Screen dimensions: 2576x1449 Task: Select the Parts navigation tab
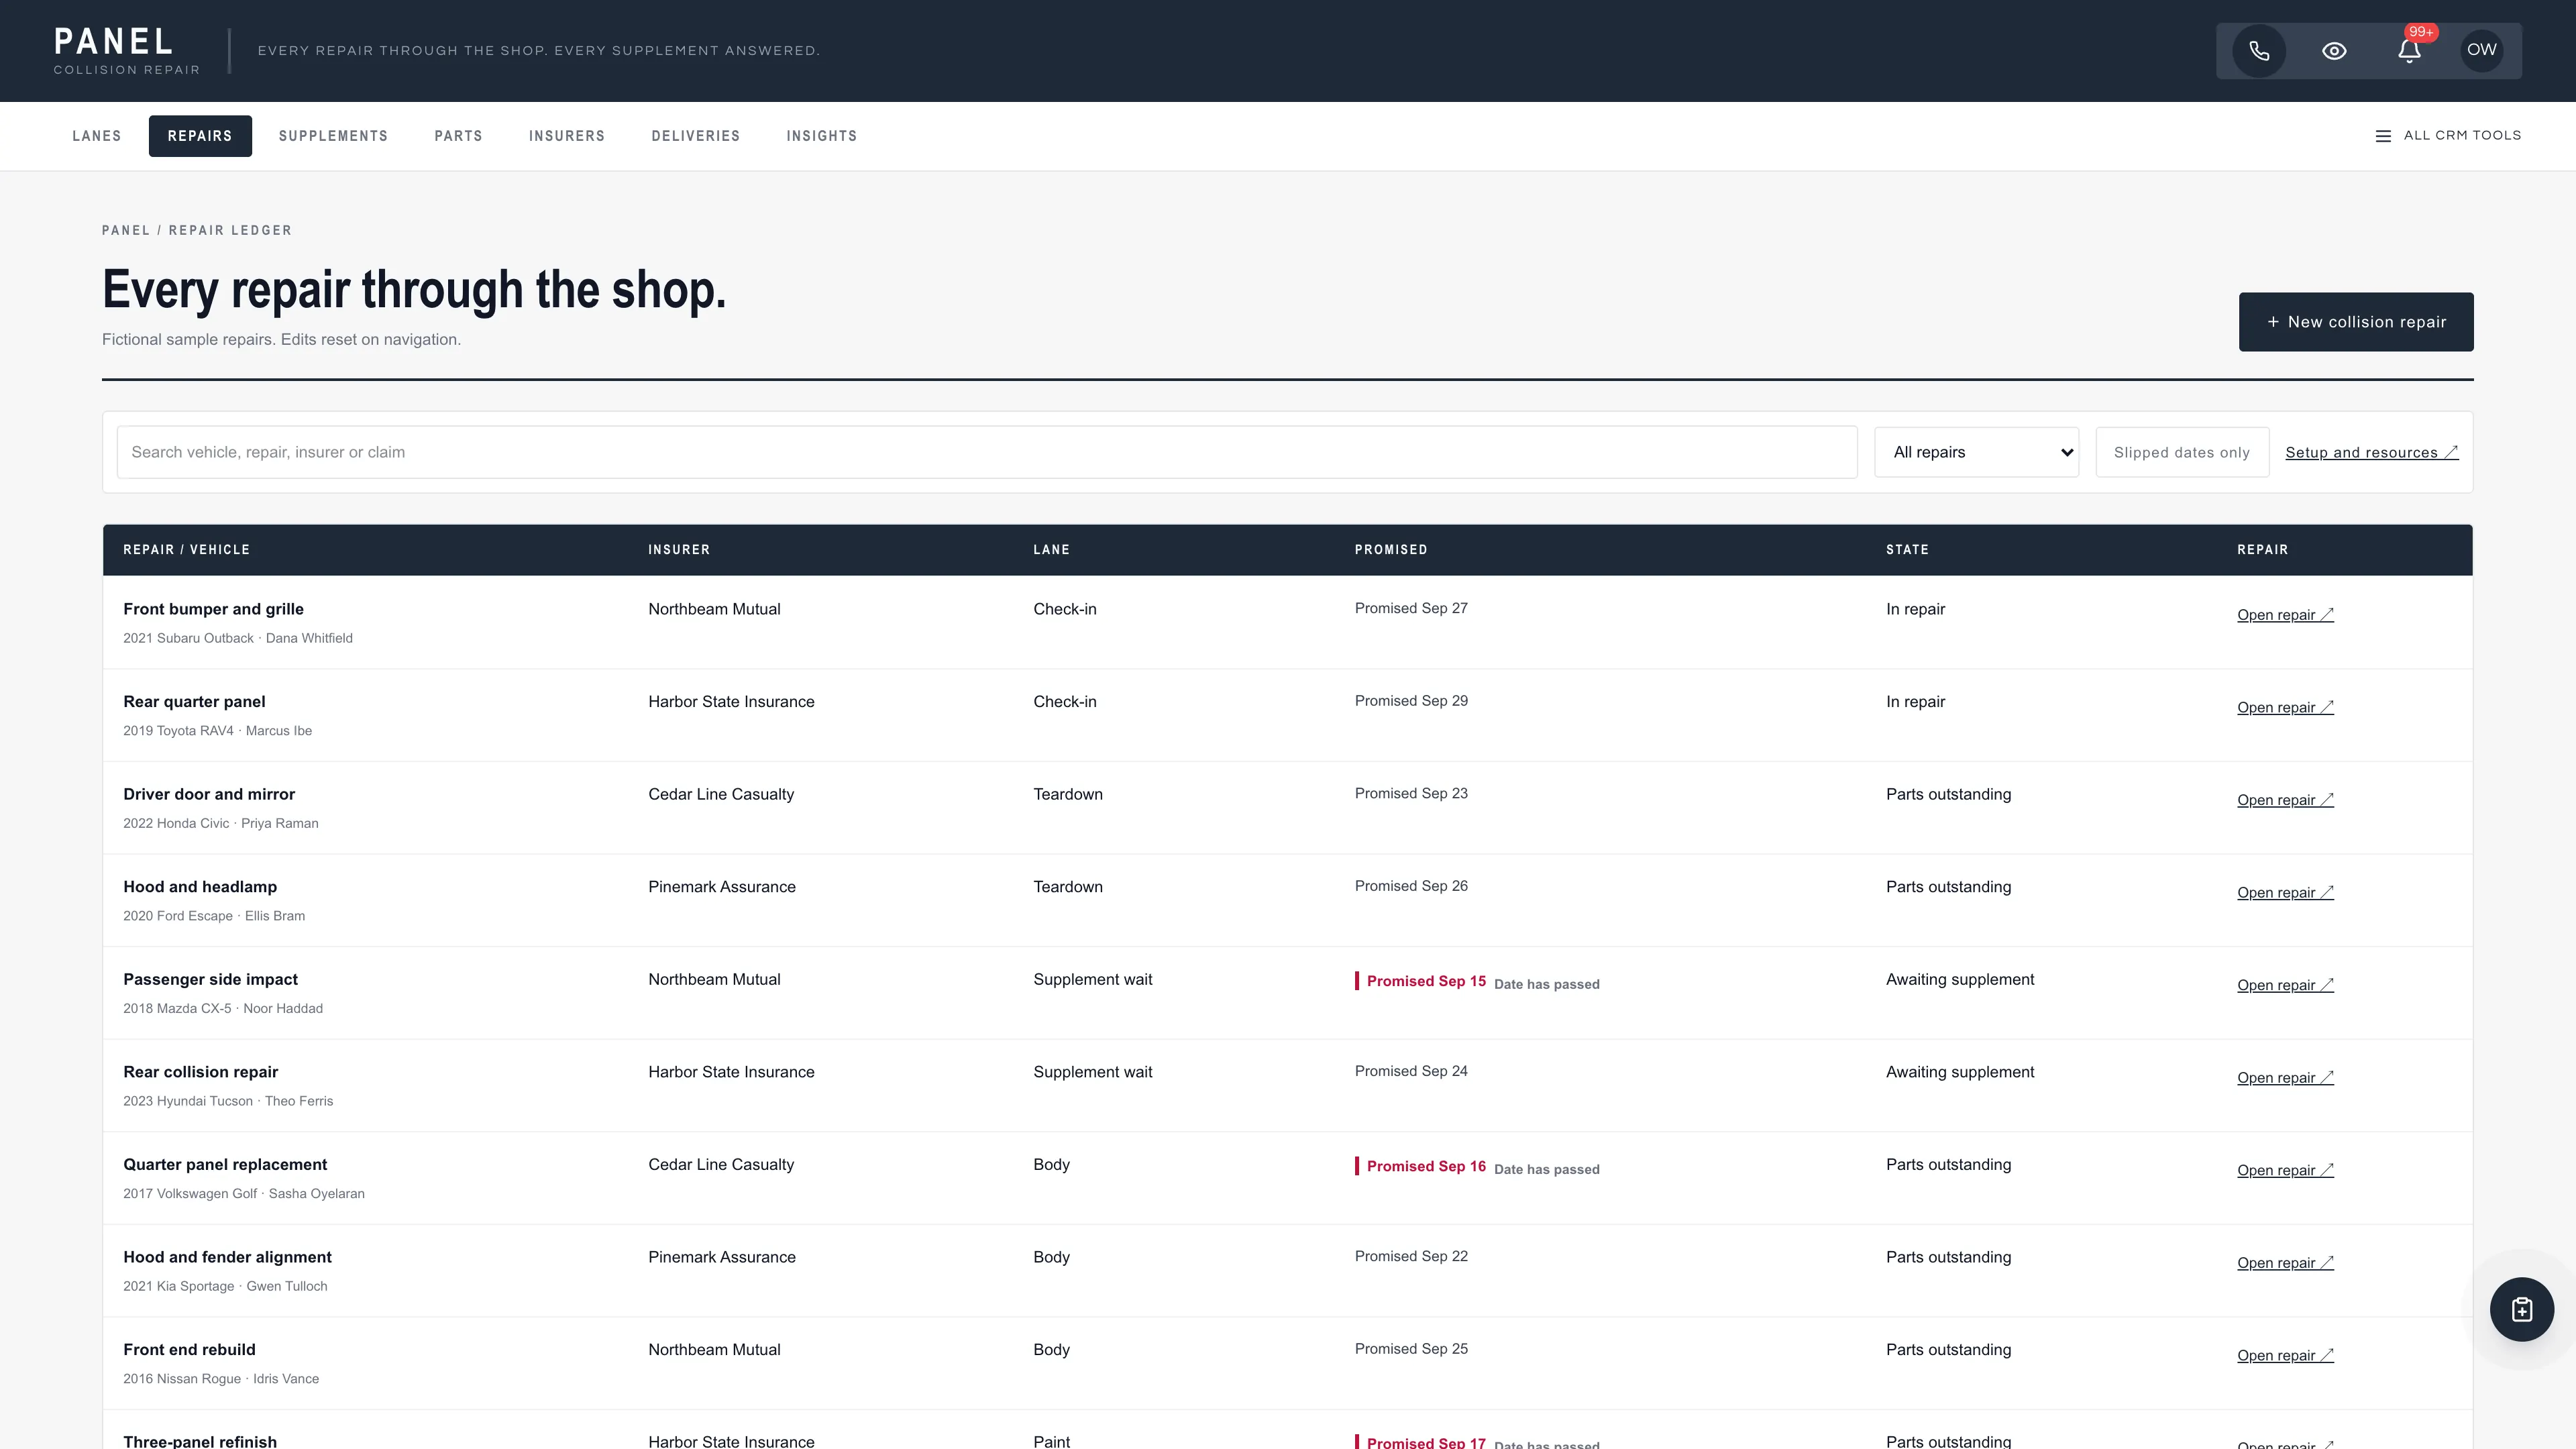point(458,136)
